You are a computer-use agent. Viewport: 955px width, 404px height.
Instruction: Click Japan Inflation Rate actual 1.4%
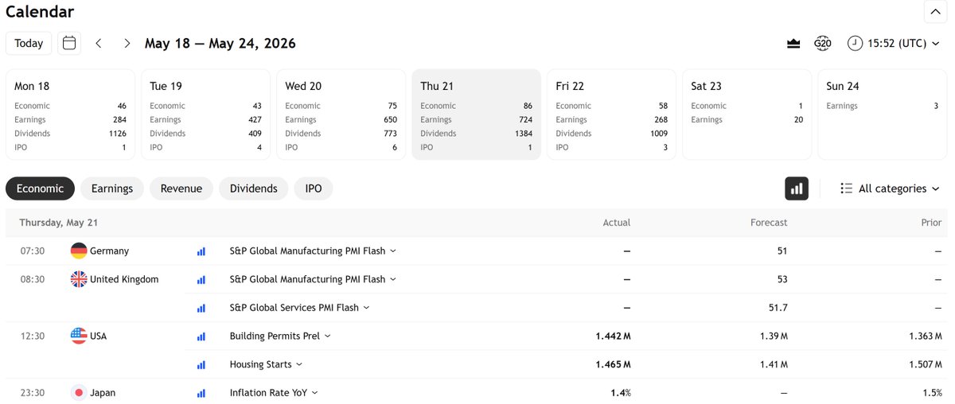[621, 393]
